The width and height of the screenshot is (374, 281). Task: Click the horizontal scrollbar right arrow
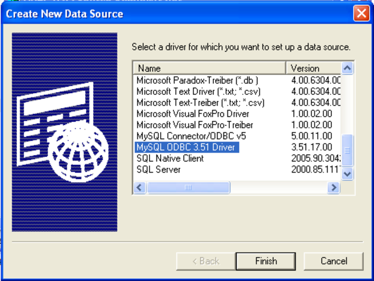click(334, 187)
